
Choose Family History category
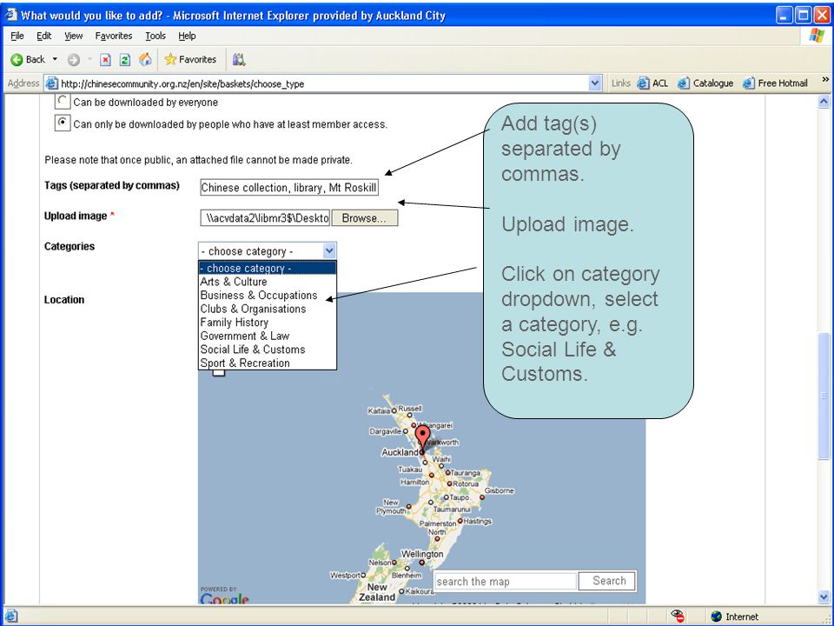tap(268, 323)
